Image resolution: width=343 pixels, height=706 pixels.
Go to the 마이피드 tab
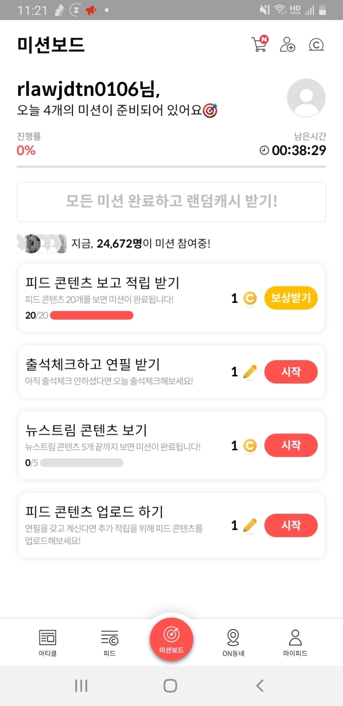pyautogui.click(x=295, y=642)
